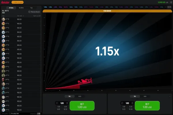This screenshot has width=173, height=115.
Task: Place the bet with first panel green BET button
Action: click(82, 106)
